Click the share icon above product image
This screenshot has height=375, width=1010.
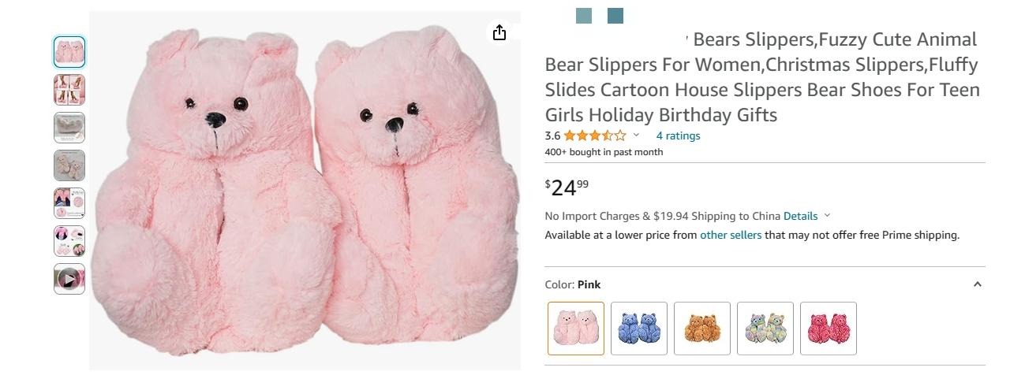(499, 32)
